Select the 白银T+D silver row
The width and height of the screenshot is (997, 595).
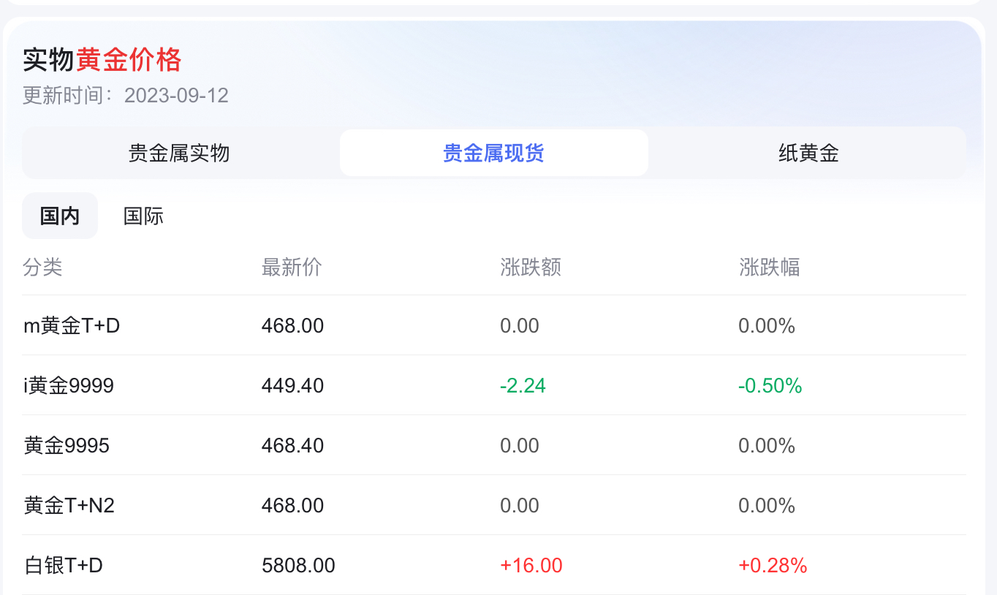[x=61, y=565]
